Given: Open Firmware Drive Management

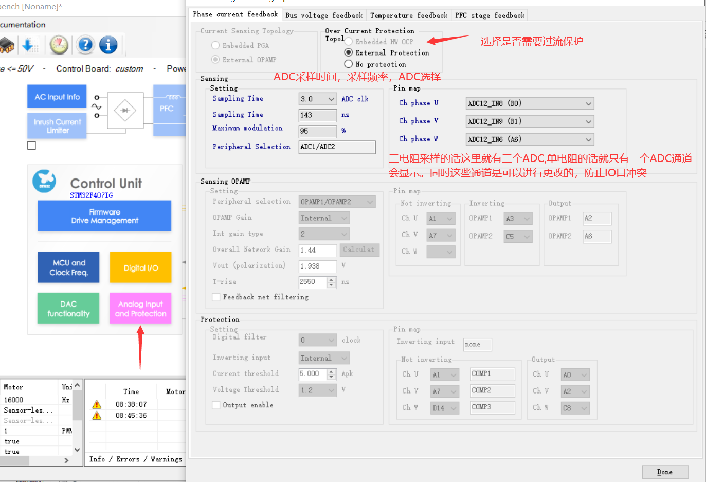Looking at the screenshot, I should pos(104,216).
